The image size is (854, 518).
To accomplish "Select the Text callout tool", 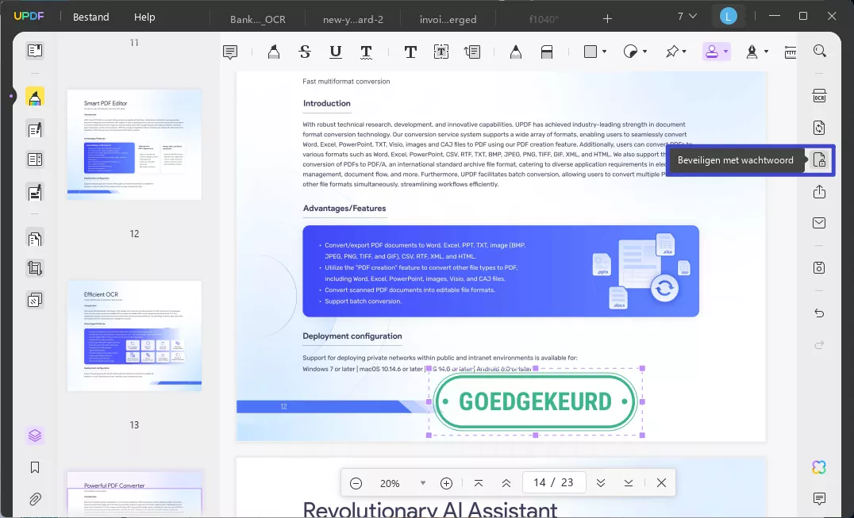I will pos(471,52).
